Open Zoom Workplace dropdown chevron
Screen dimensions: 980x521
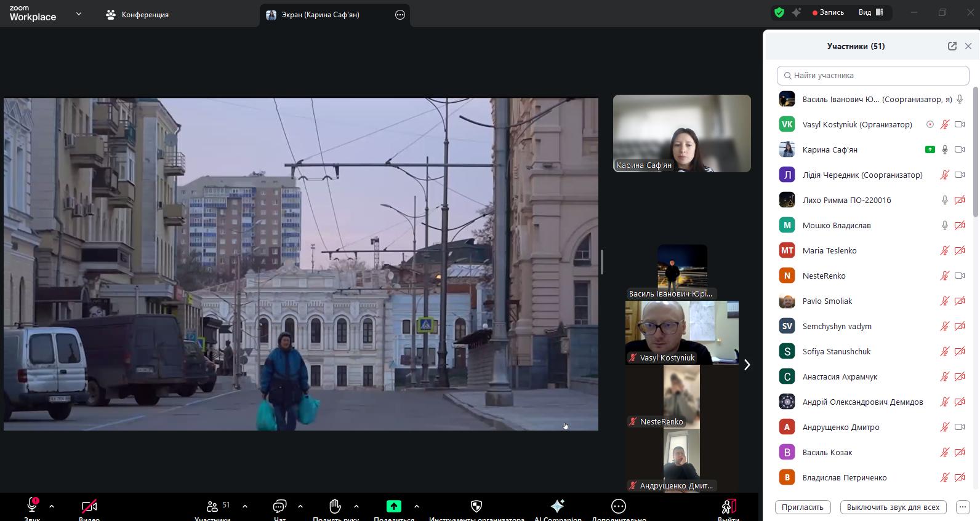(x=78, y=14)
